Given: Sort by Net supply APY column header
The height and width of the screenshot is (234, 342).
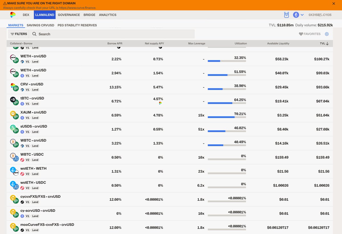Looking at the screenshot, I should [x=154, y=44].
